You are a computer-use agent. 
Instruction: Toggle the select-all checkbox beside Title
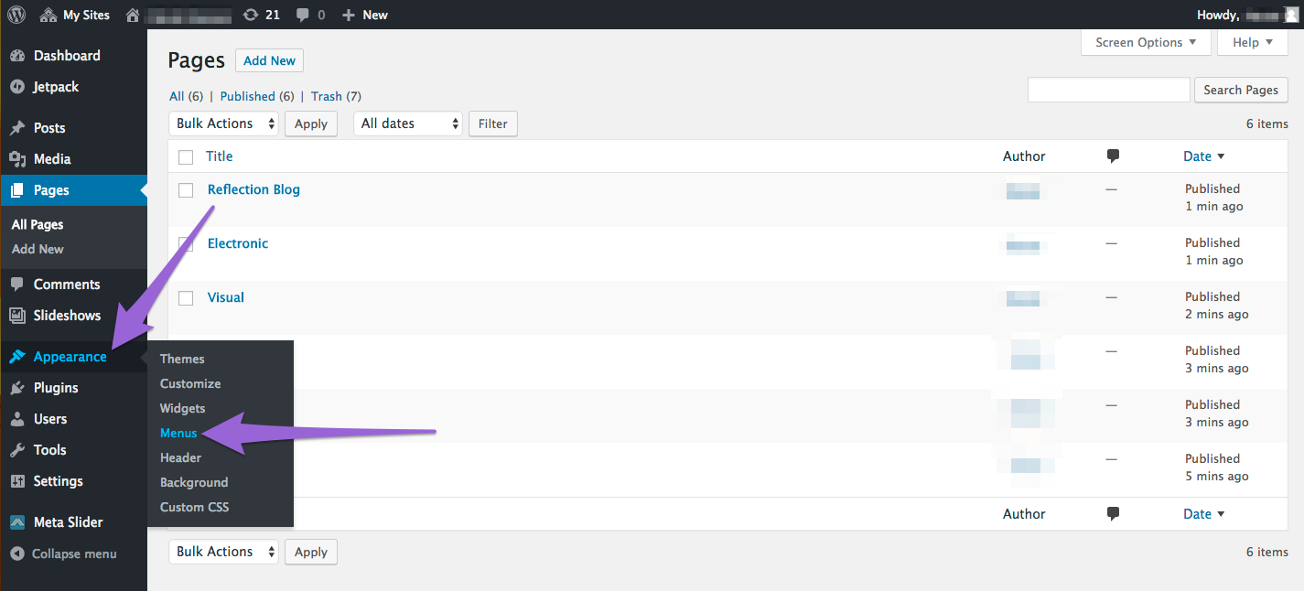186,157
